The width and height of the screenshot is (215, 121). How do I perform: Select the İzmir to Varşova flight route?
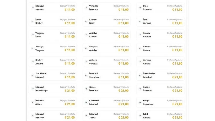pyautogui.click(x=160, y=21)
